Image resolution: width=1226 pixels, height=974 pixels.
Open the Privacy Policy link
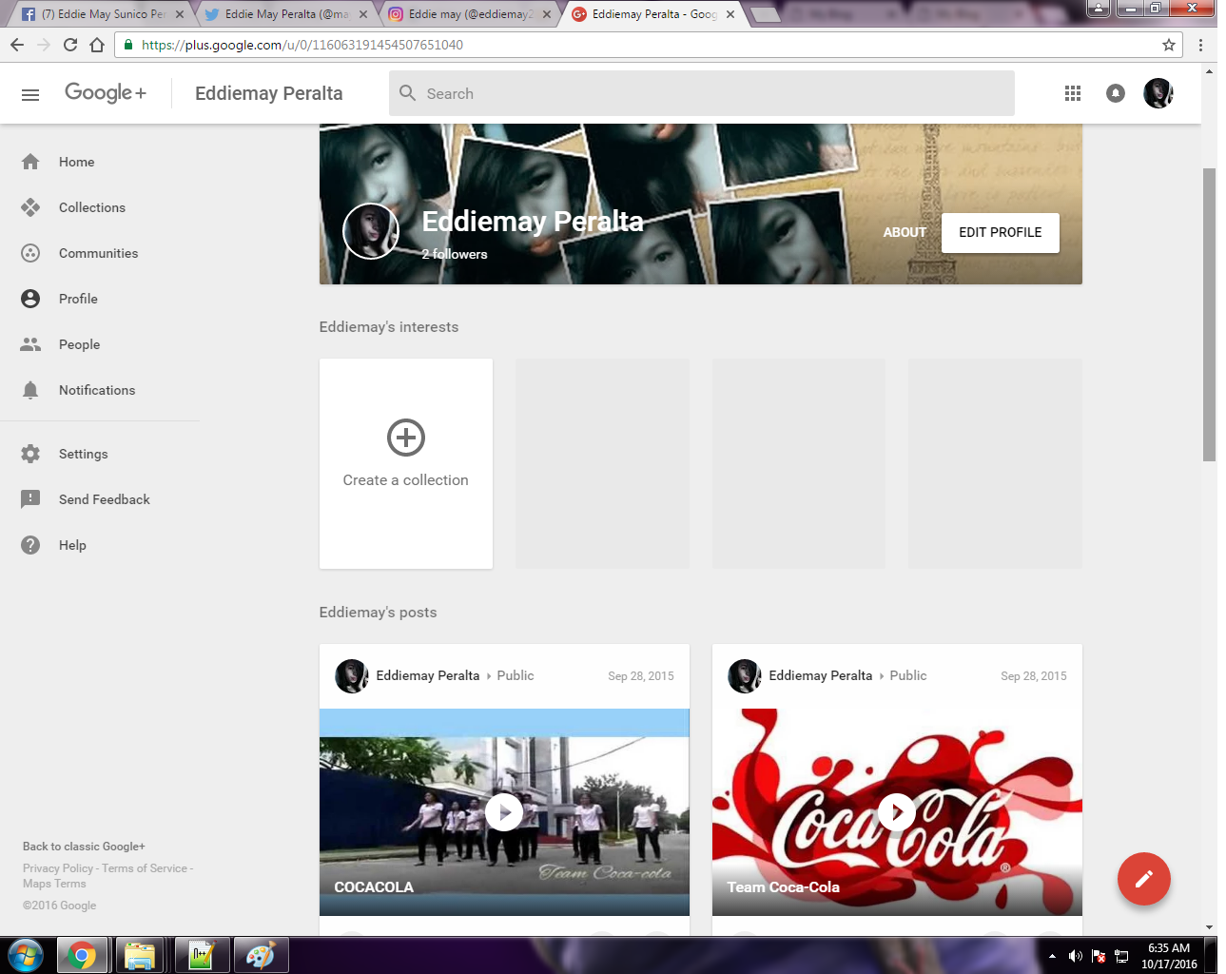(x=58, y=868)
